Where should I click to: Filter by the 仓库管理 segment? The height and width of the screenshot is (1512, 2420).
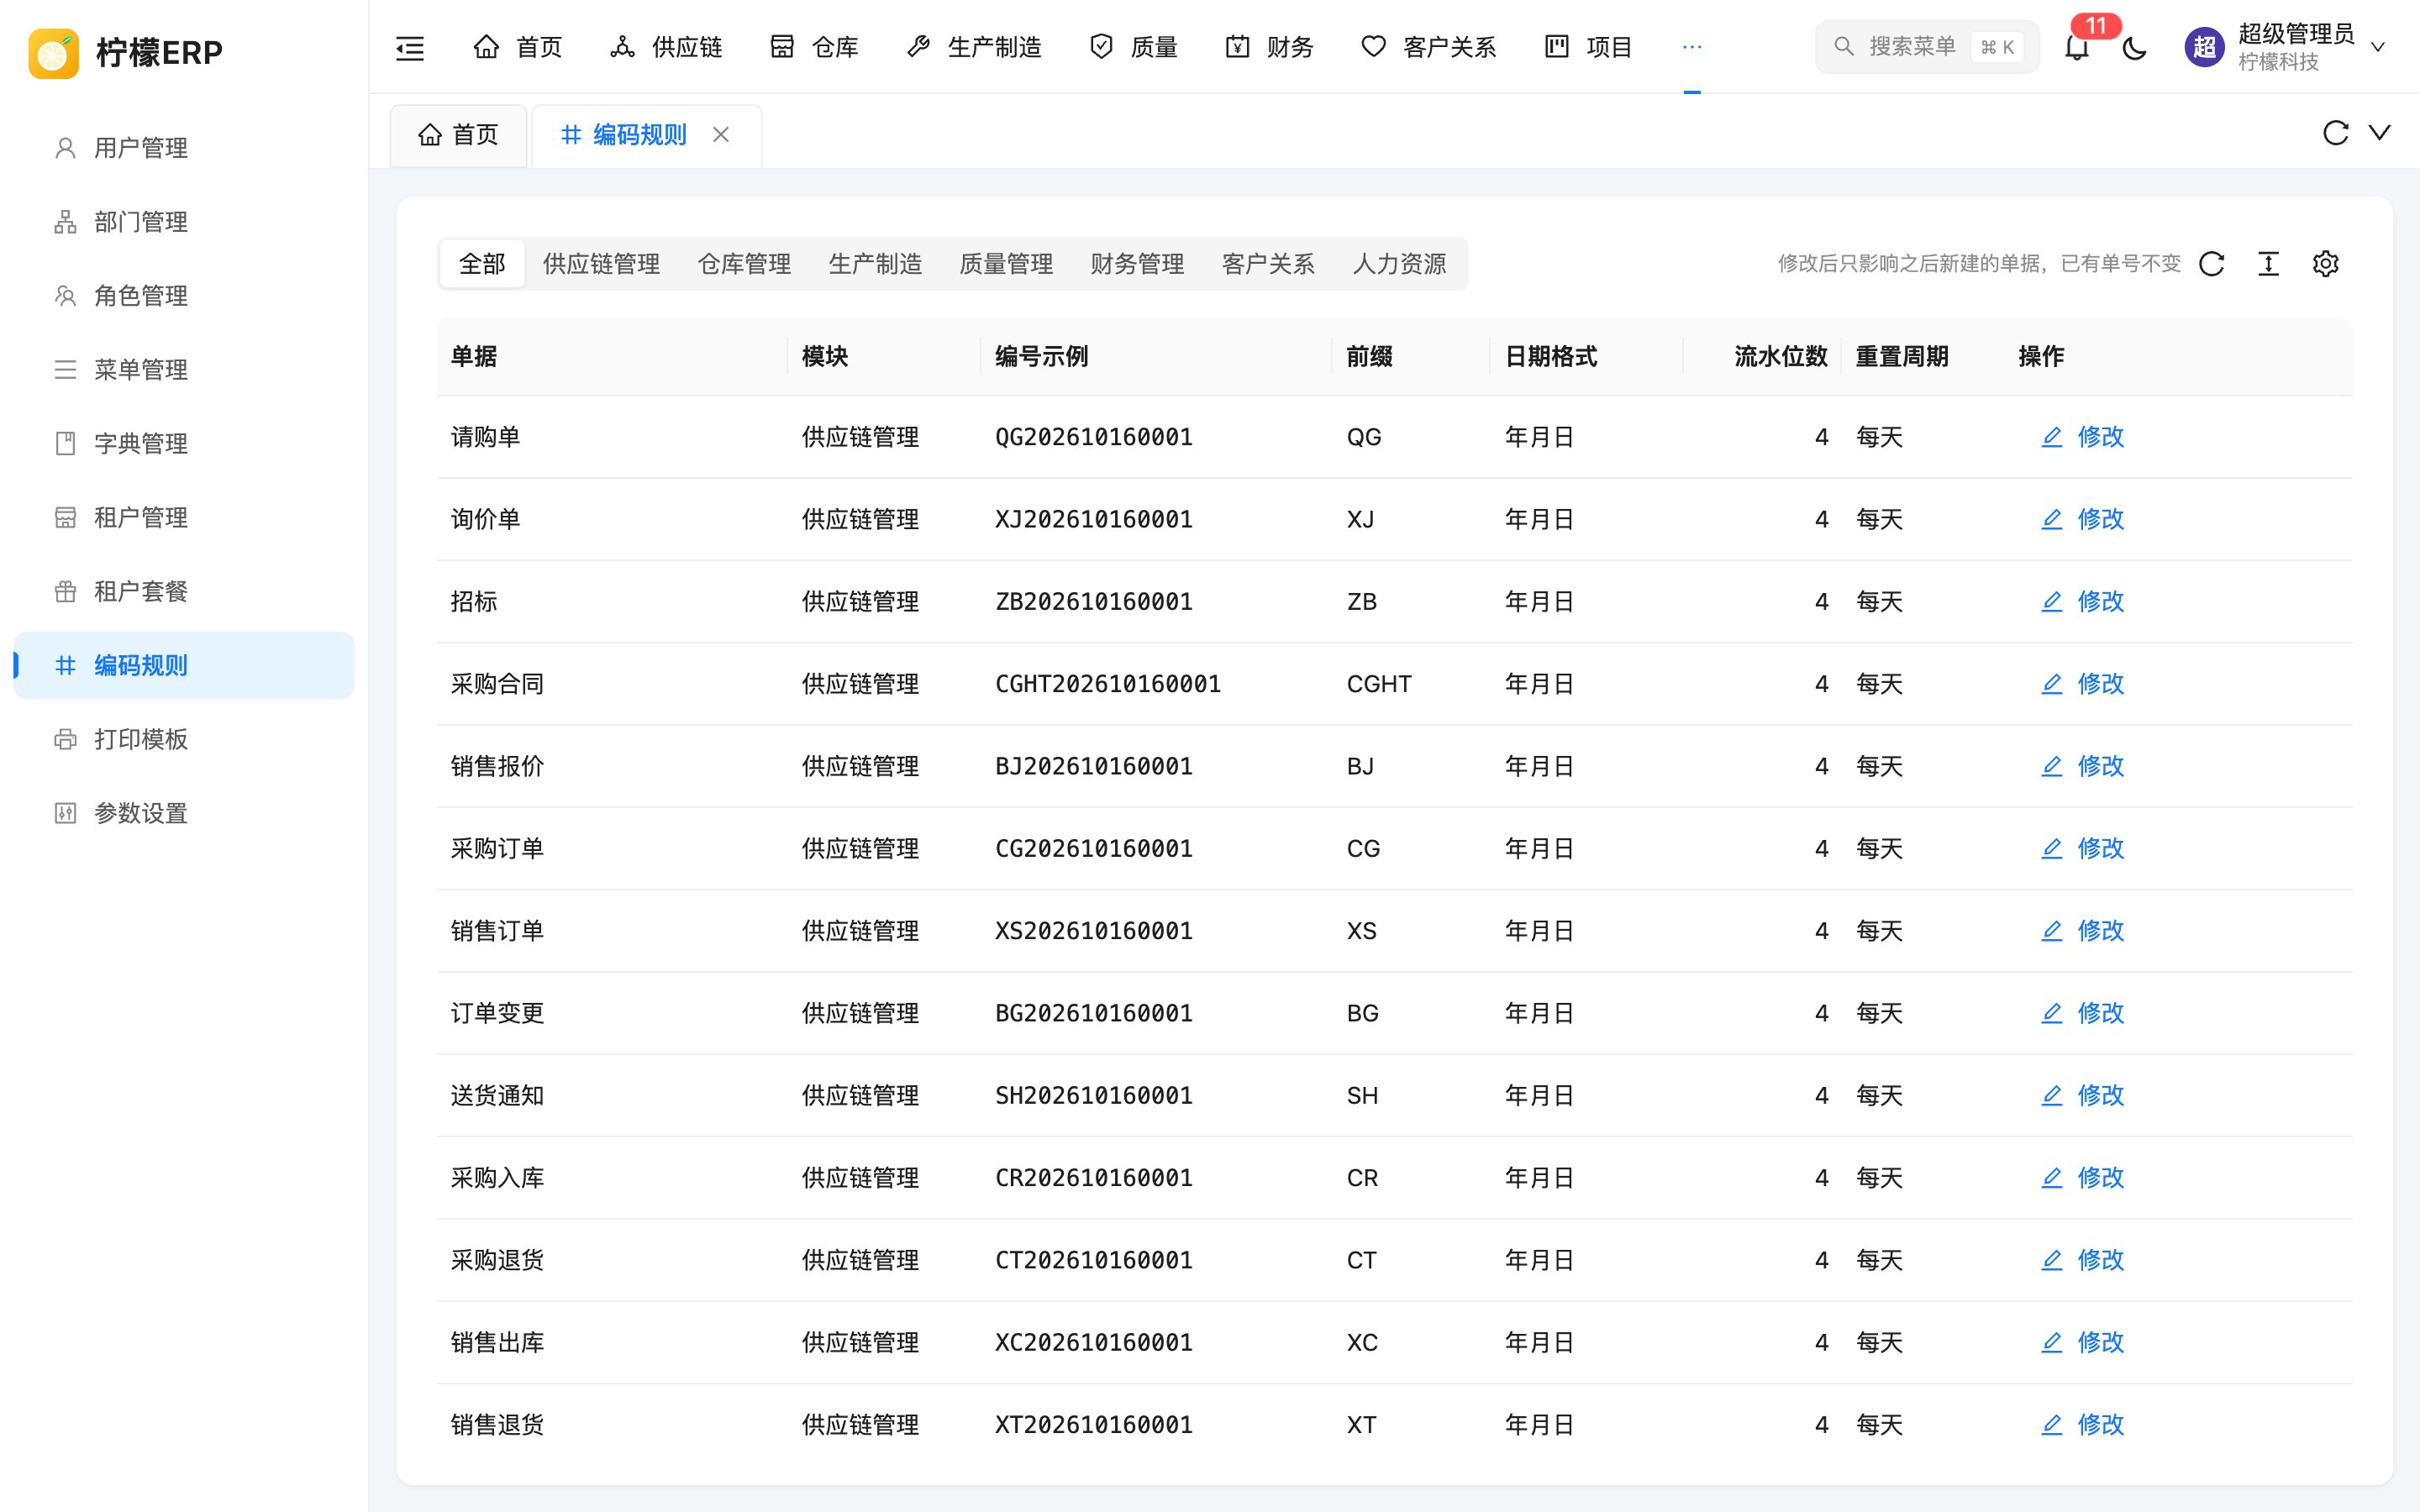744,264
